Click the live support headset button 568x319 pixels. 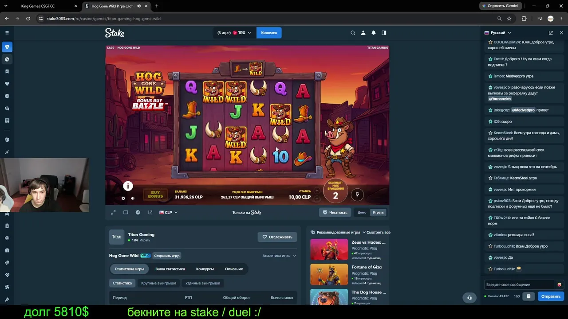[x=469, y=298]
